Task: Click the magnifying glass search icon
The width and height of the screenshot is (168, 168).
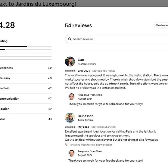Action: 70,39
